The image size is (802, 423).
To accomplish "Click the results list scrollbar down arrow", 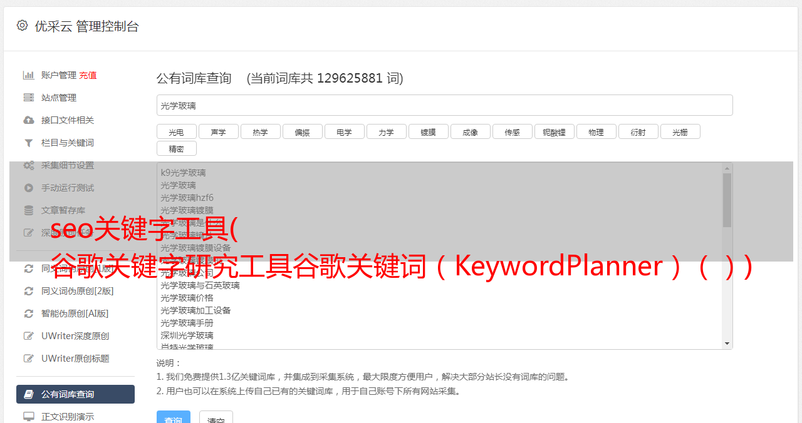I will (727, 344).
